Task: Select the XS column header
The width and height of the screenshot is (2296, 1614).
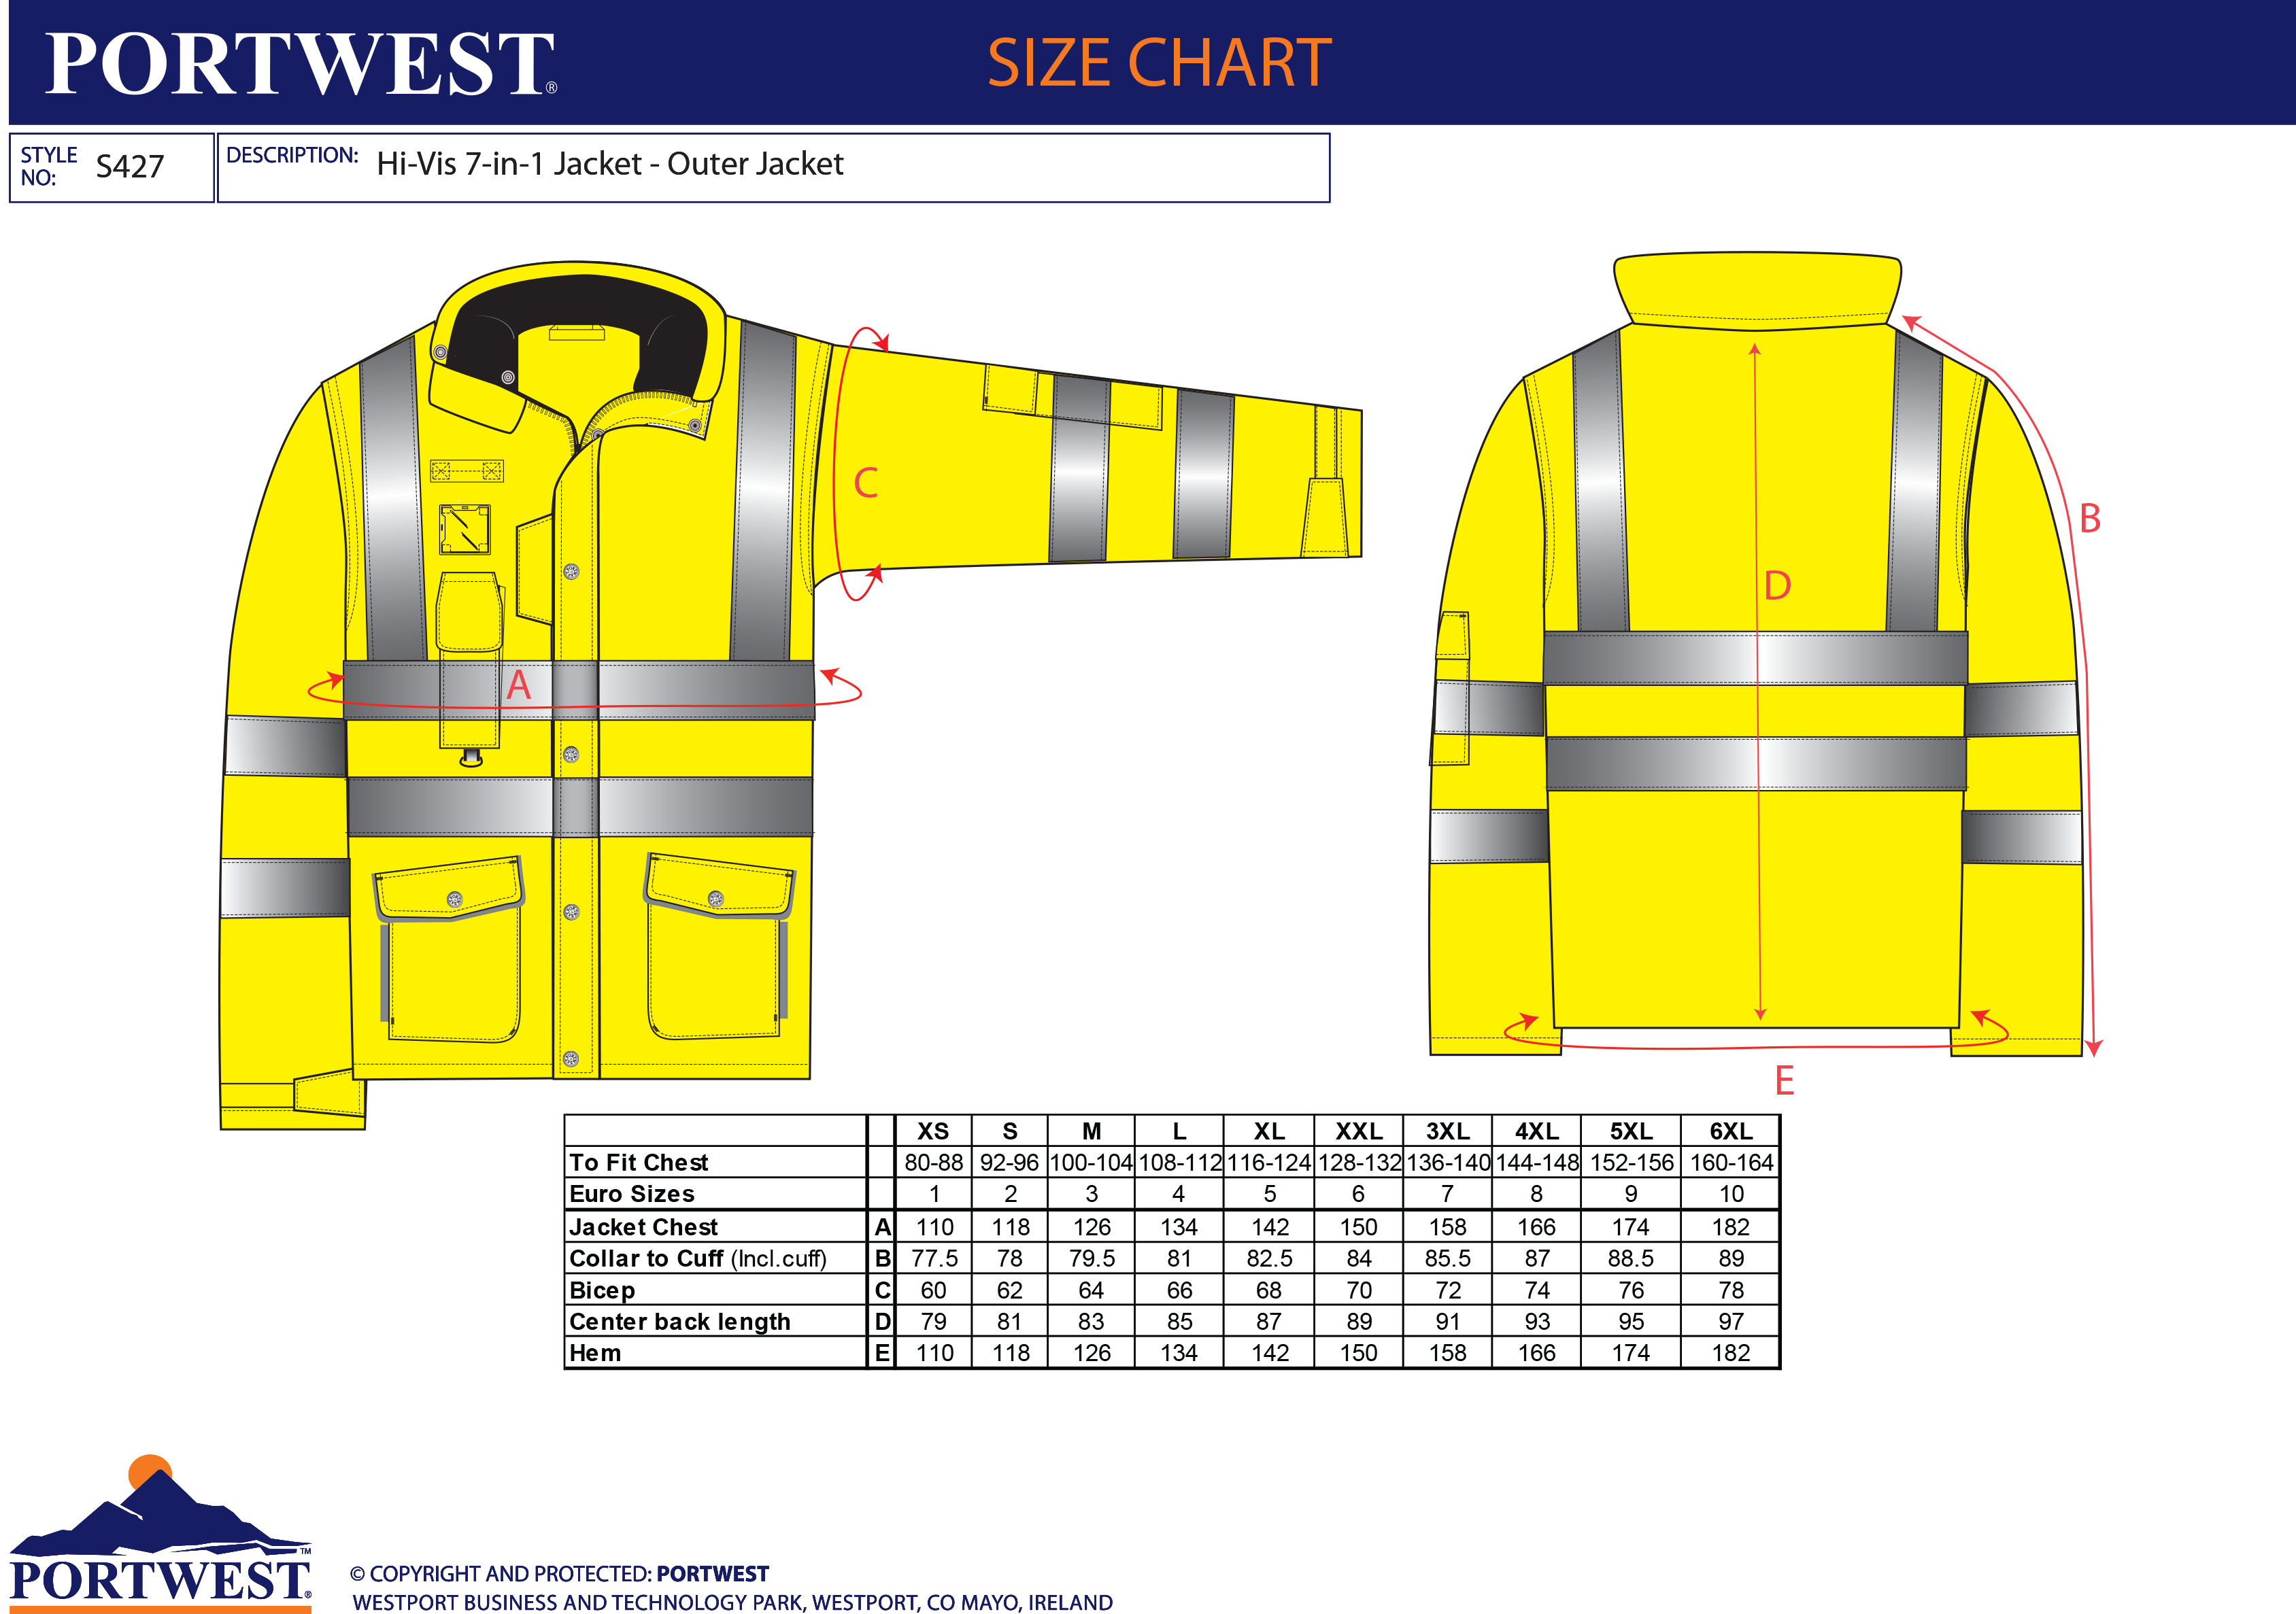Action: pyautogui.click(x=933, y=1131)
